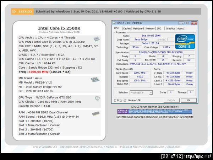This screenshot has height=160, width=213.
Task: Click the Bus Speed value 100.01 MHz
Action: coord(140,80)
